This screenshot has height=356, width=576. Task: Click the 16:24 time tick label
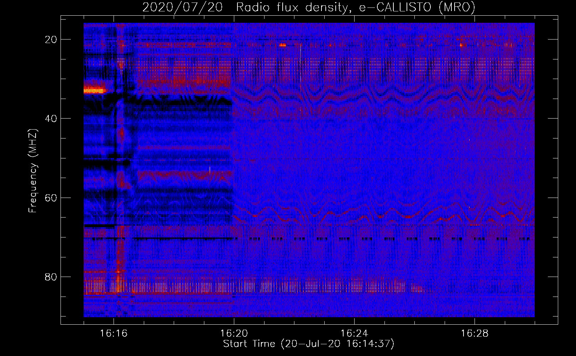(354, 334)
